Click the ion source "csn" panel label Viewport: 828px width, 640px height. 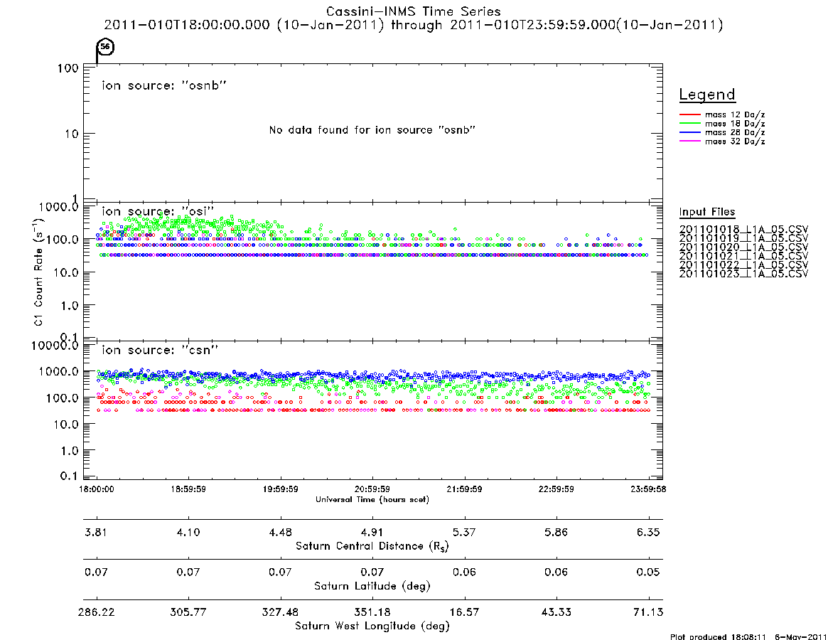point(160,350)
